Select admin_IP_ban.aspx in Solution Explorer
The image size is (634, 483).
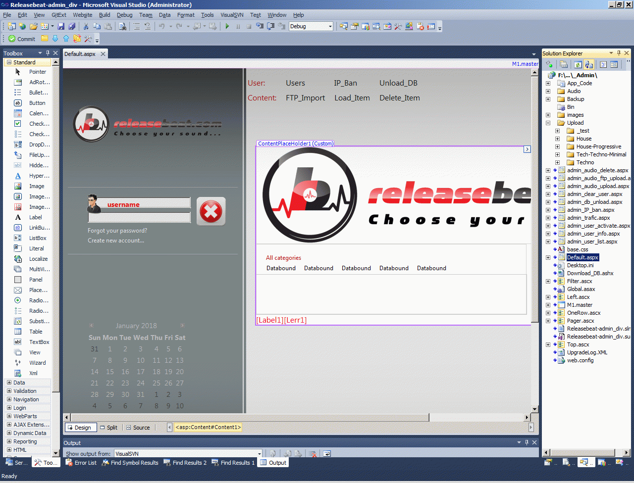(590, 210)
